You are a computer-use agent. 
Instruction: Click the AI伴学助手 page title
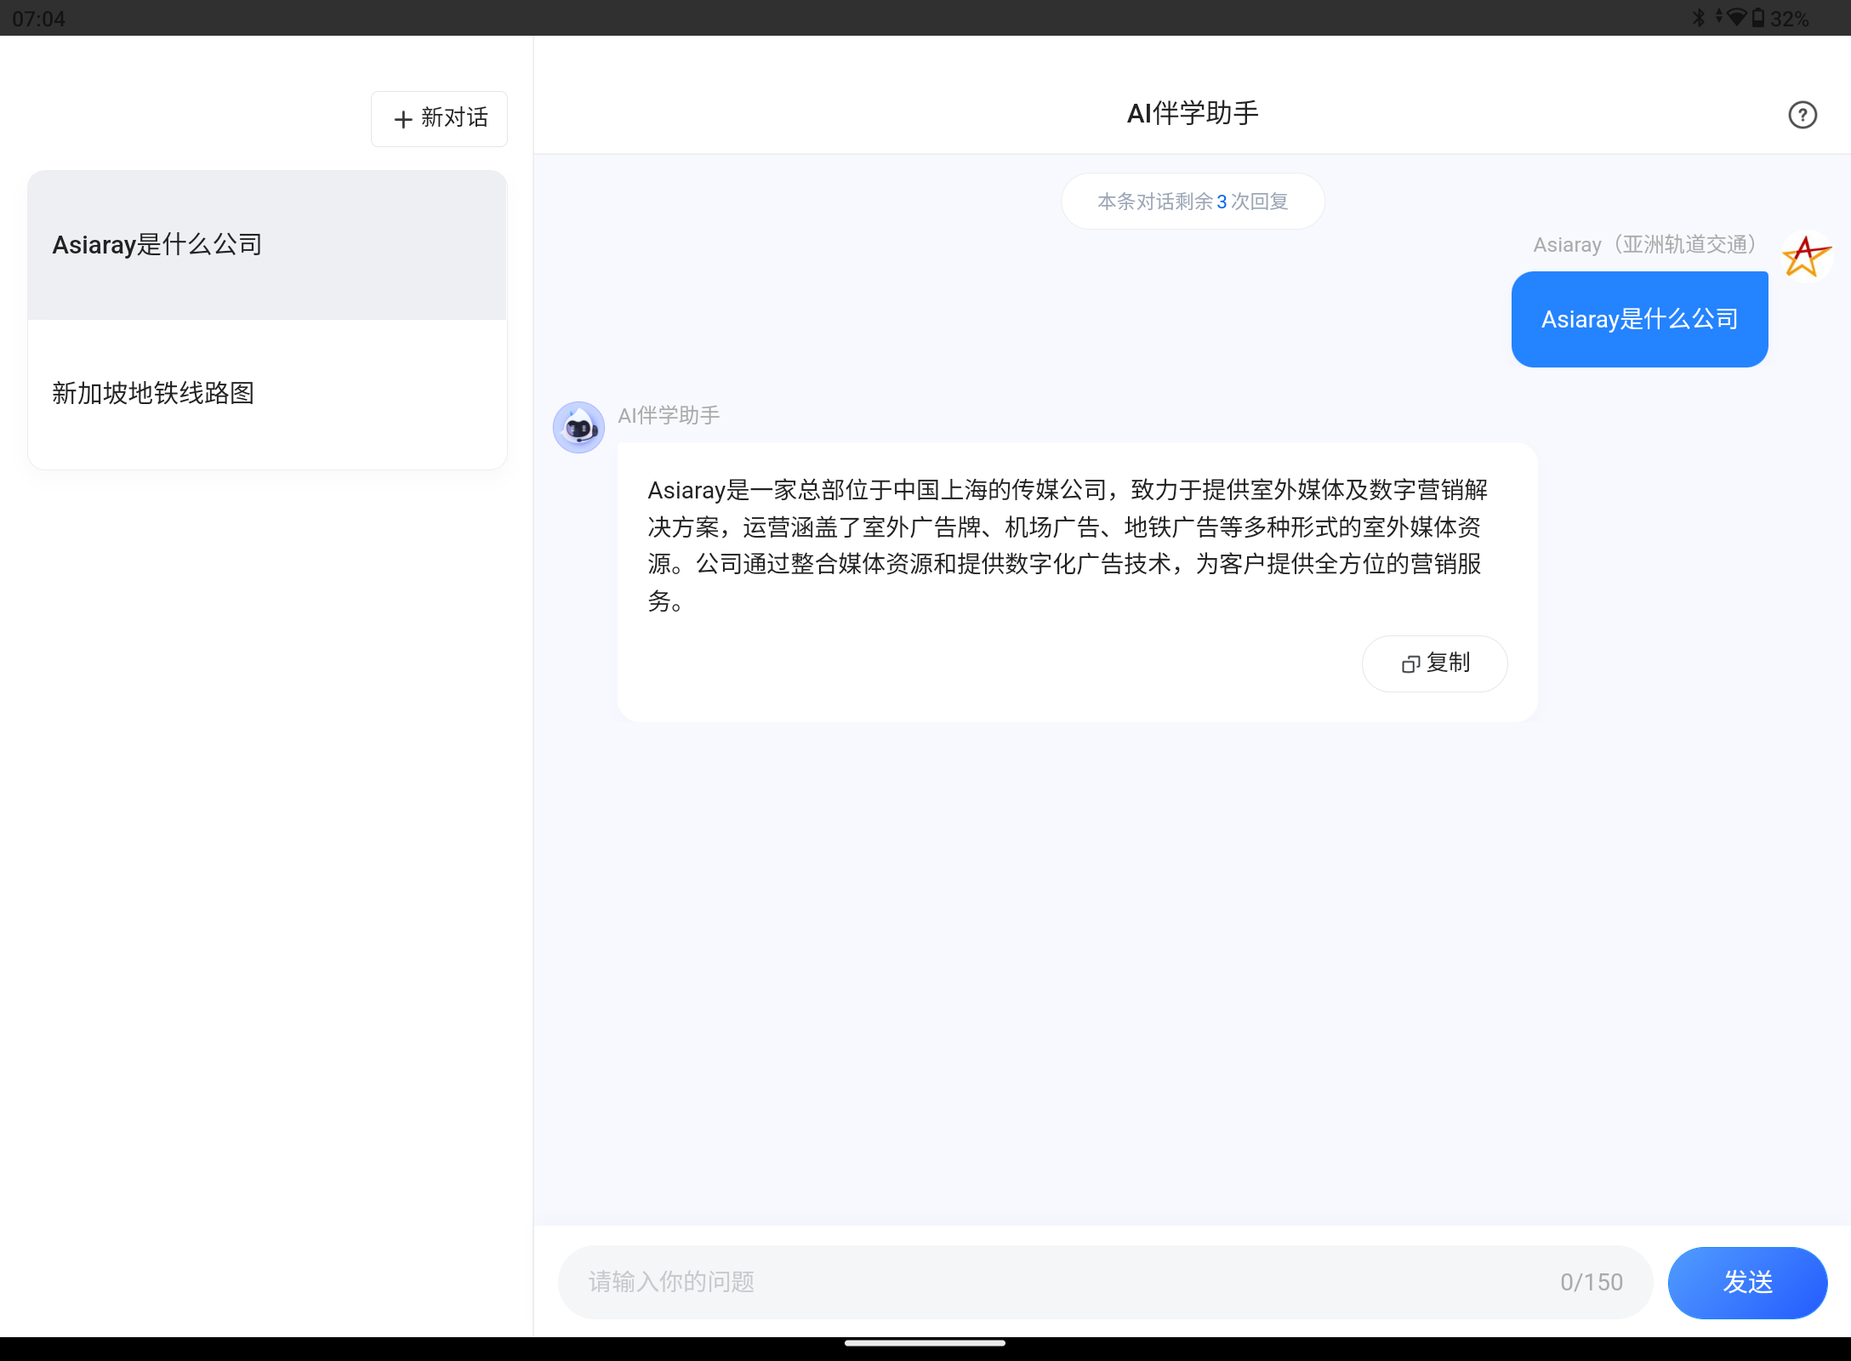point(1193,113)
